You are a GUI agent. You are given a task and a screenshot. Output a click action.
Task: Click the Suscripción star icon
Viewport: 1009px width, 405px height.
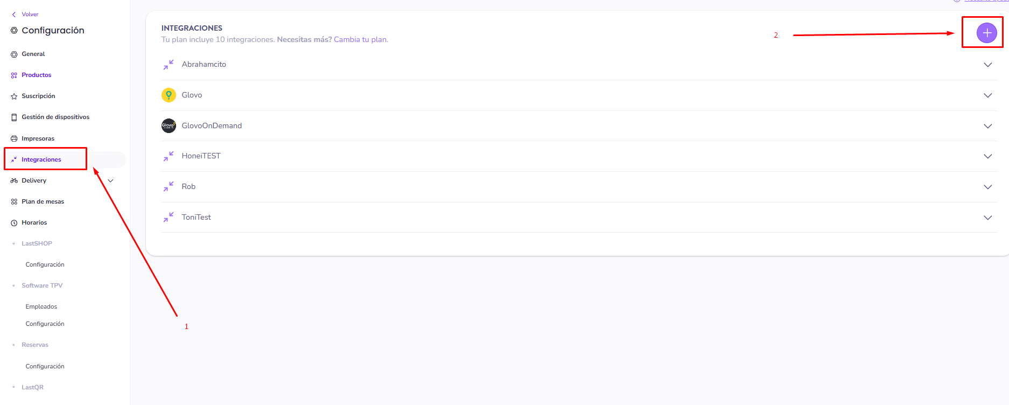(x=14, y=96)
